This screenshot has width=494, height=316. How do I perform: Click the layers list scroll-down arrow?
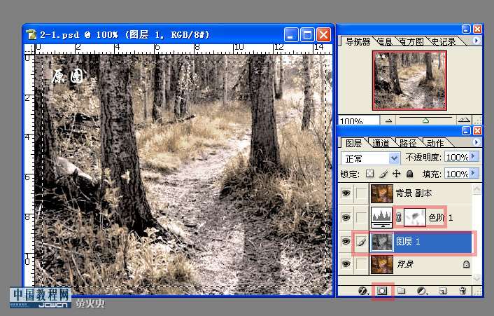[x=477, y=277]
